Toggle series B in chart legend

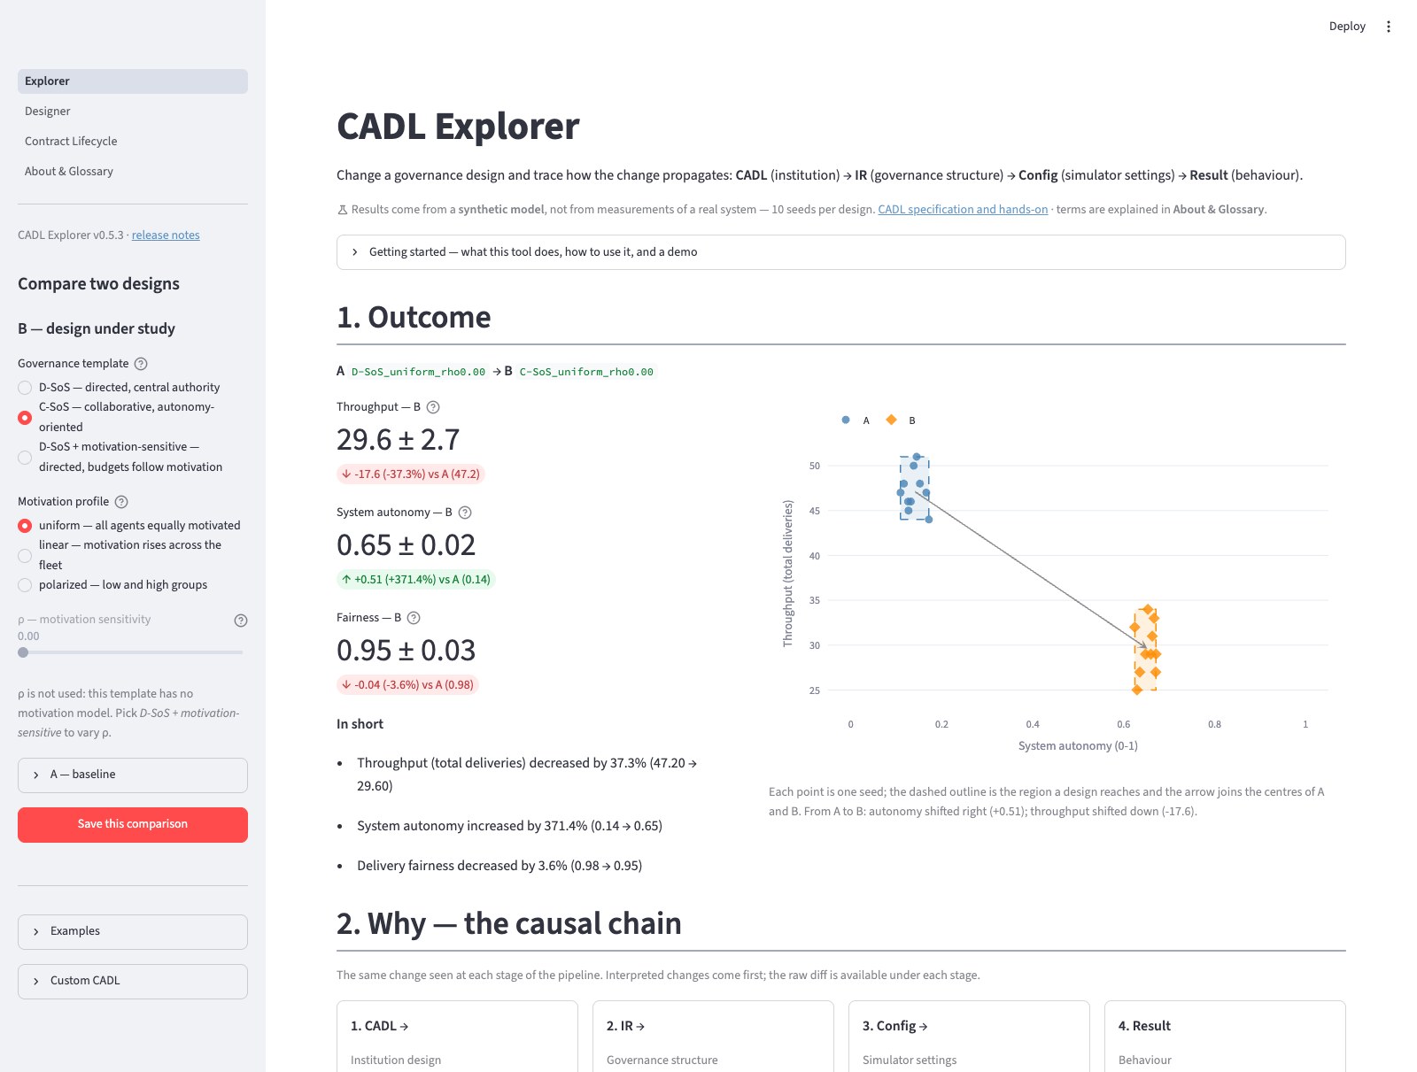(x=902, y=420)
